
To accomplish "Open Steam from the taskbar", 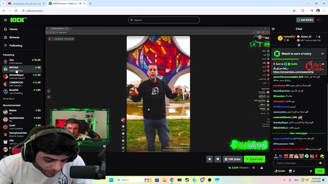I will pos(187,180).
